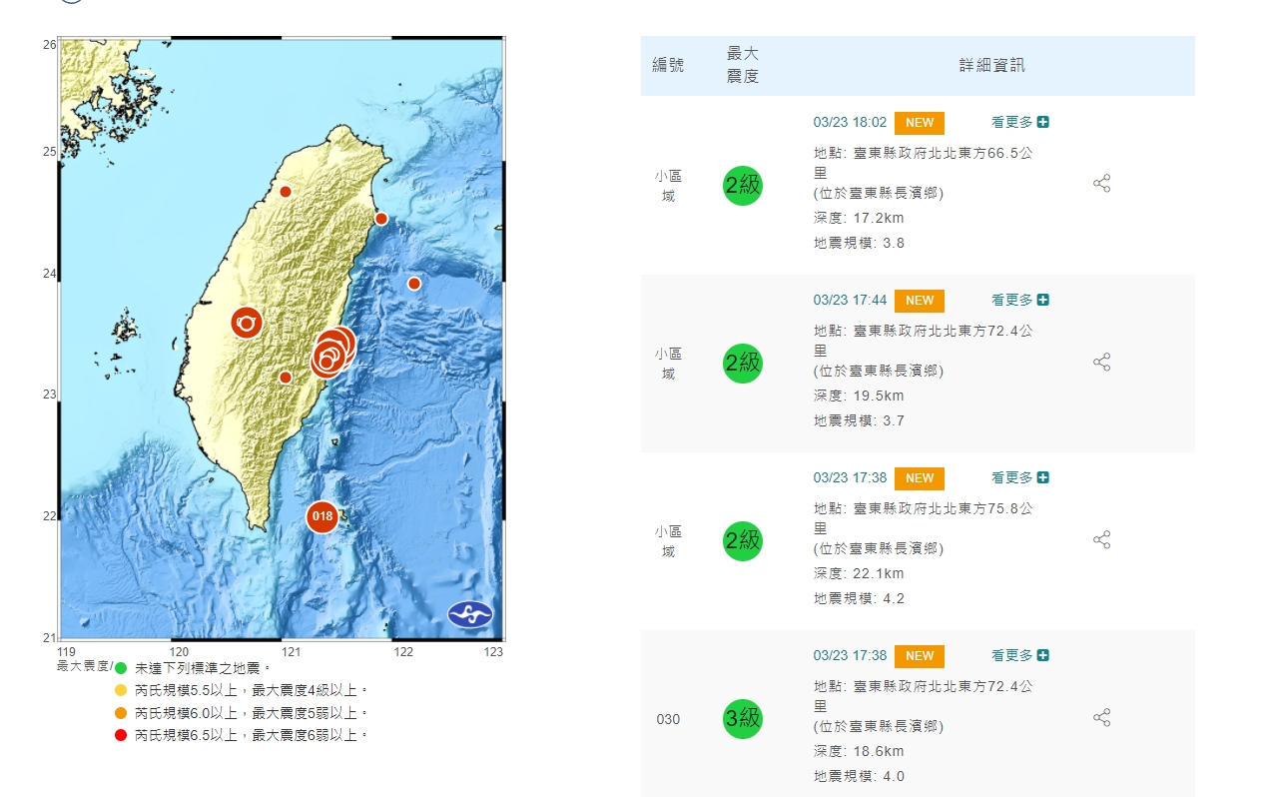The height and width of the screenshot is (797, 1279).
Task: Expand 看更多 for earthquake number 030
Action: (1019, 655)
